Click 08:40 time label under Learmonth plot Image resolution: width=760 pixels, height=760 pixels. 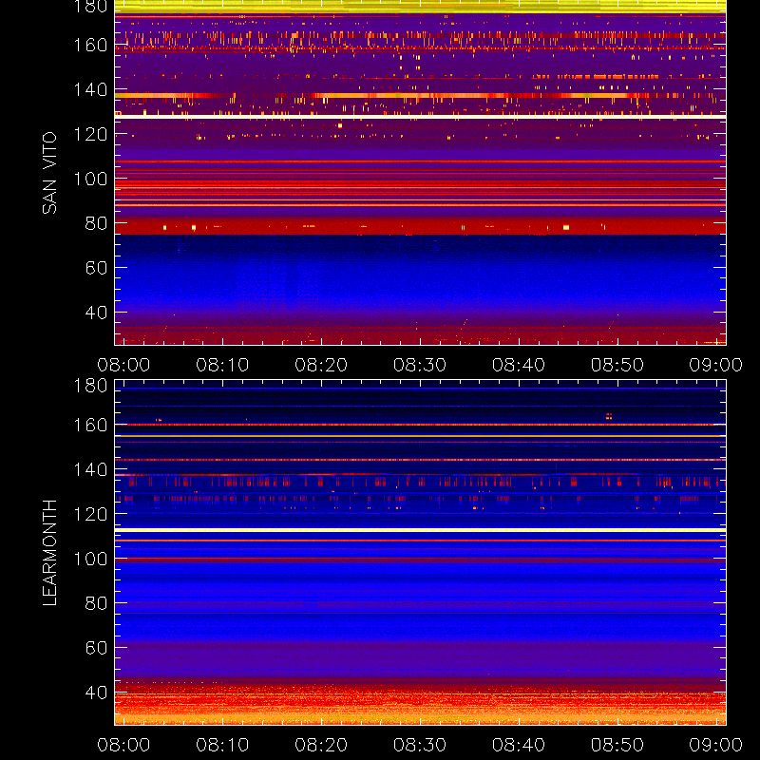519,745
